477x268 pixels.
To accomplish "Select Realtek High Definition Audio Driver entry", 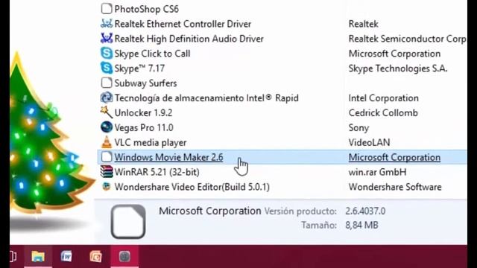I will click(x=189, y=39).
